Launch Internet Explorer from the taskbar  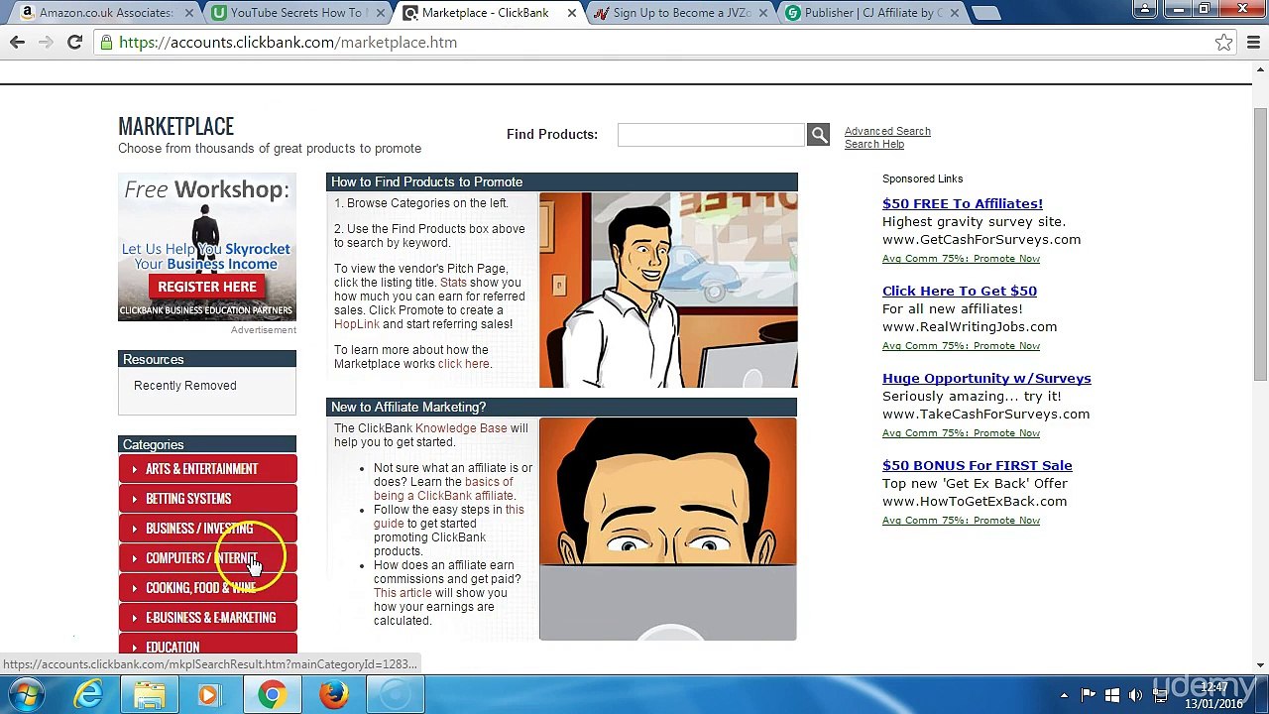point(88,694)
